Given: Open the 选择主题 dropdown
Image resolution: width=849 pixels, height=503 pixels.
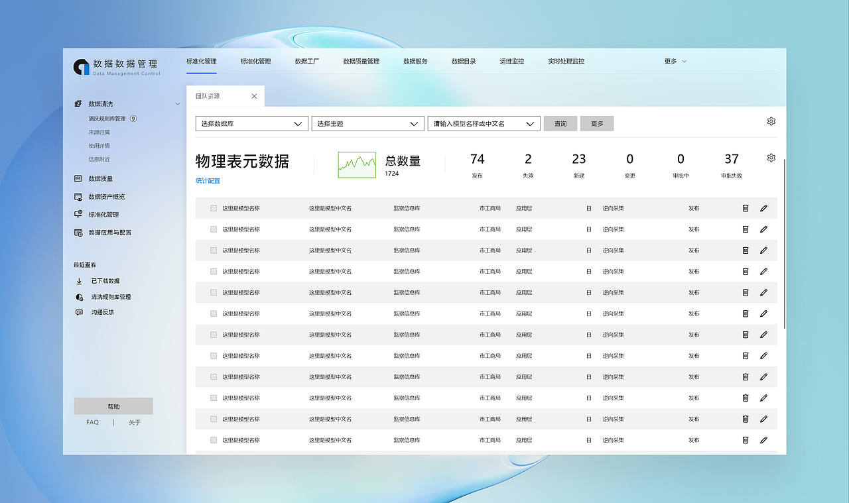Looking at the screenshot, I should [x=367, y=123].
